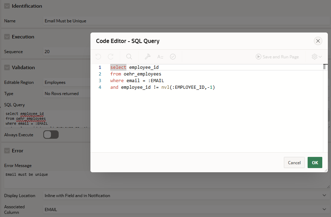Click the 'Code Editor - SQL Query' title
Screen dimensions: 331x217
click(x=128, y=41)
